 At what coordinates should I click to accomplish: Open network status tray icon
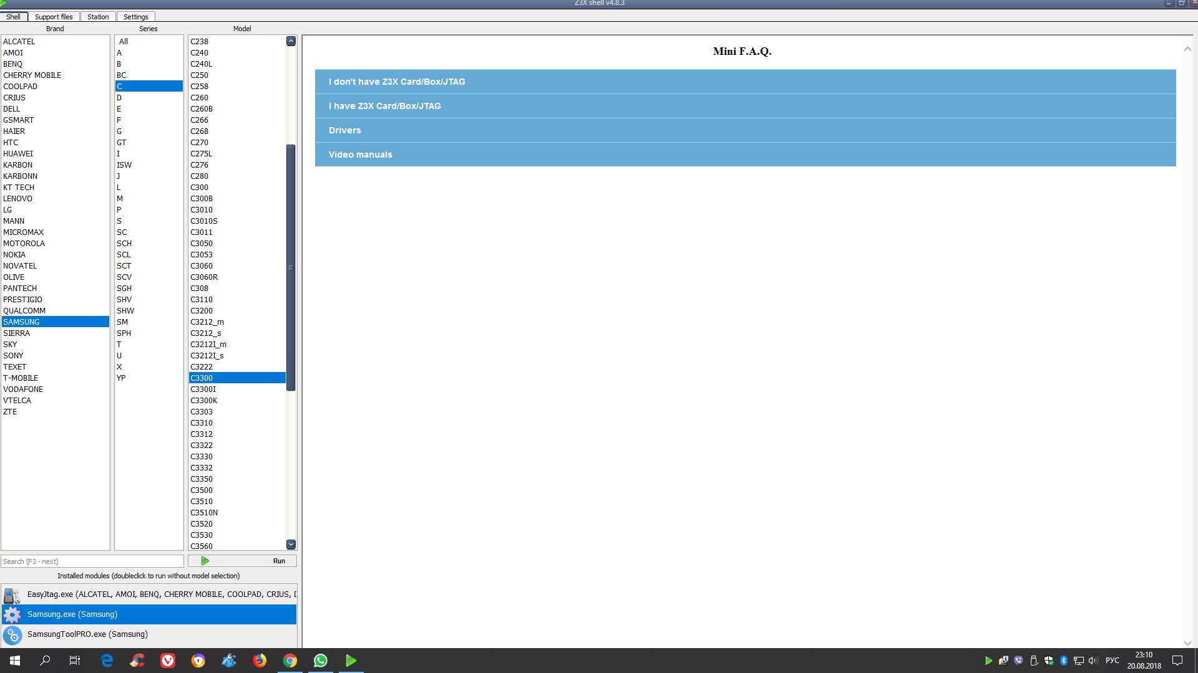coord(1079,661)
